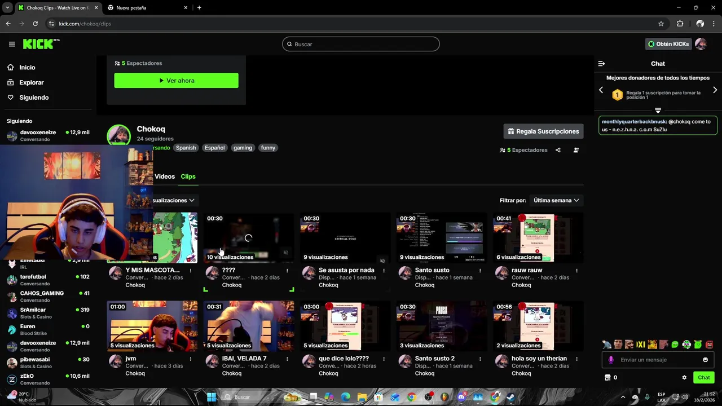Open options for 'Y MIS MASCOTA...' clip
The height and width of the screenshot is (406, 722).
pyautogui.click(x=191, y=271)
